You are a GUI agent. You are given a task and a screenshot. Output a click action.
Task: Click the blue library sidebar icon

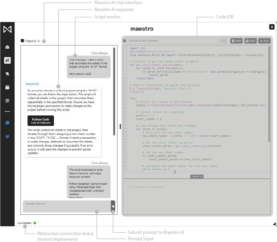click(7, 123)
